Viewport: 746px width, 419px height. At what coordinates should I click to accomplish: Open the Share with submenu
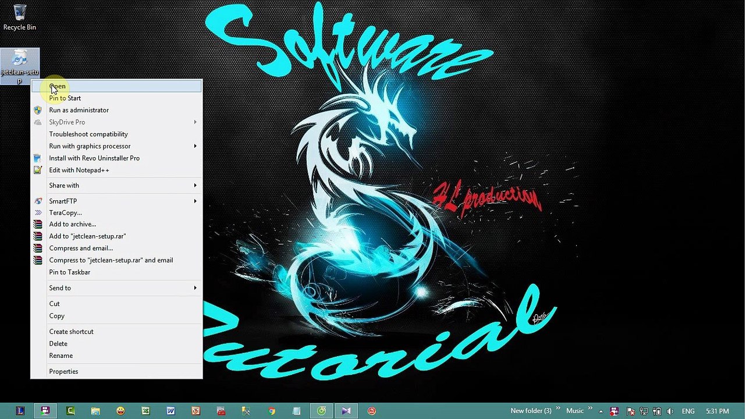pyautogui.click(x=116, y=186)
